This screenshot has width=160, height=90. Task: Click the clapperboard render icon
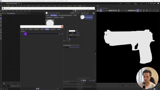98,10
